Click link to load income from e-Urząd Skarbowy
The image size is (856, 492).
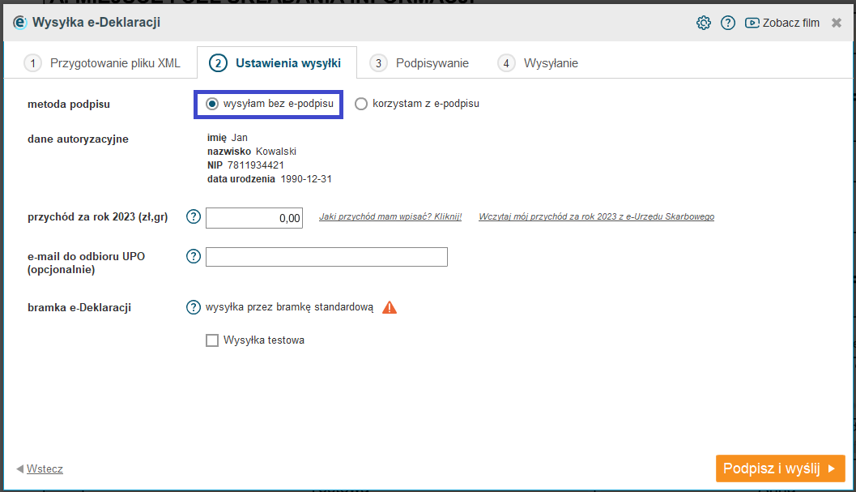coord(596,217)
